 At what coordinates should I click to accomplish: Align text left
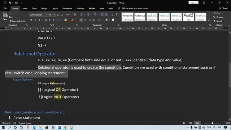81,20
